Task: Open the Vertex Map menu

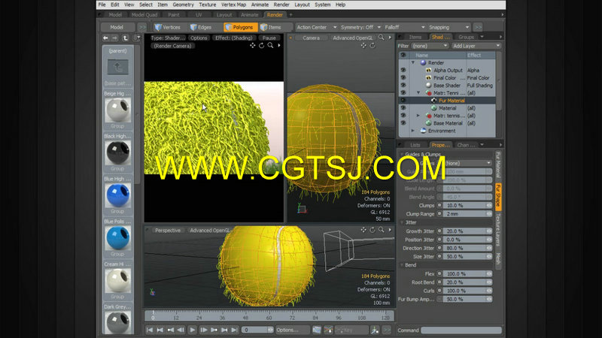Action: point(233,5)
